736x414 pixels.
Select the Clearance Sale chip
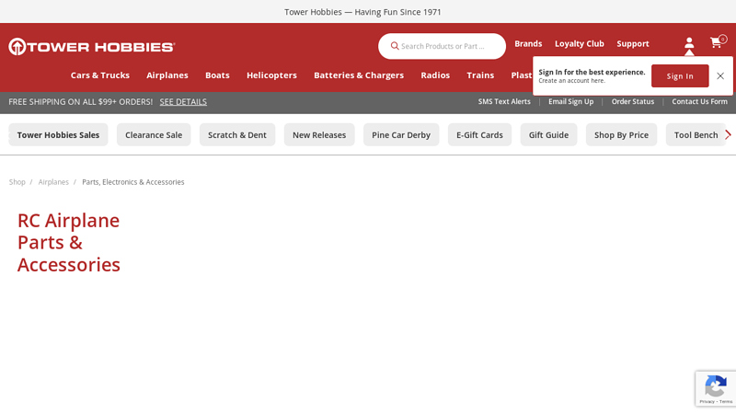tap(154, 135)
